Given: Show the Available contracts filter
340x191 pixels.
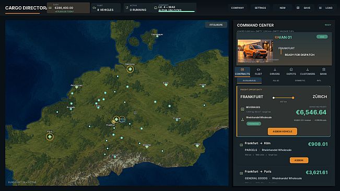Looking at the screenshot, I should click(249, 80).
